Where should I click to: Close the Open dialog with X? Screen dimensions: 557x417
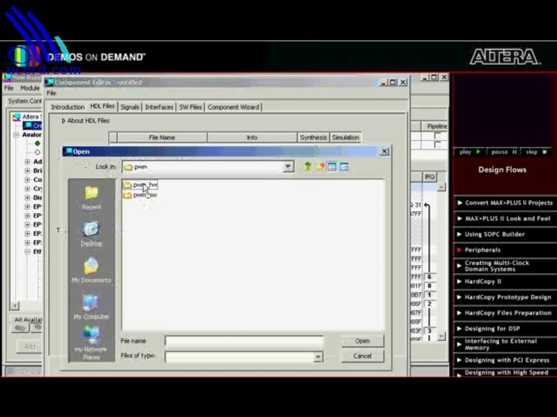[x=384, y=151]
